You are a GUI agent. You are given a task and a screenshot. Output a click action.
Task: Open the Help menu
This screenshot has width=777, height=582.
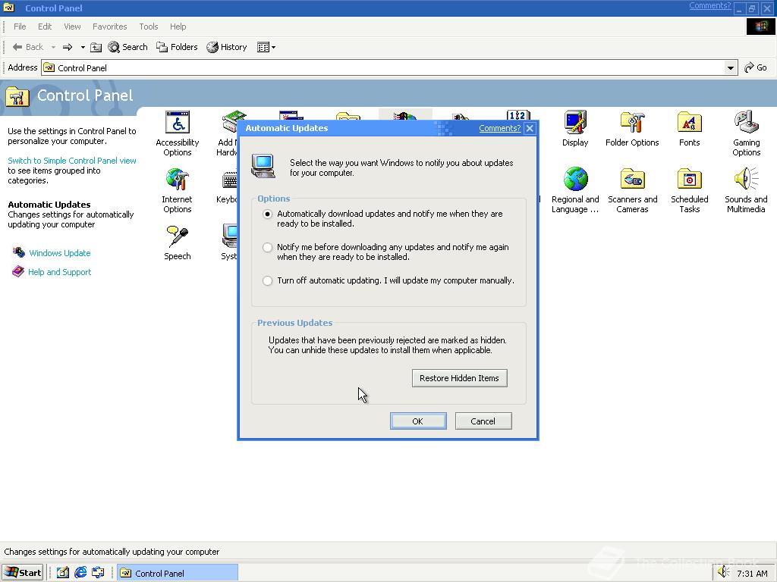pos(178,27)
